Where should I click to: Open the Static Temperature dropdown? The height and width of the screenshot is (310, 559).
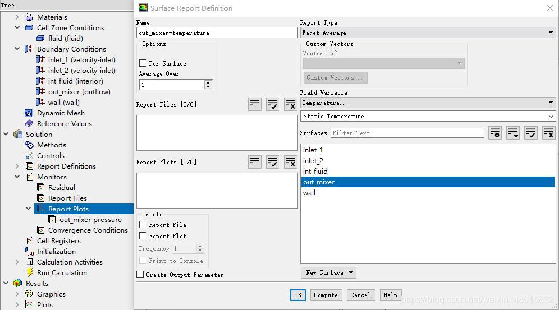pos(427,116)
